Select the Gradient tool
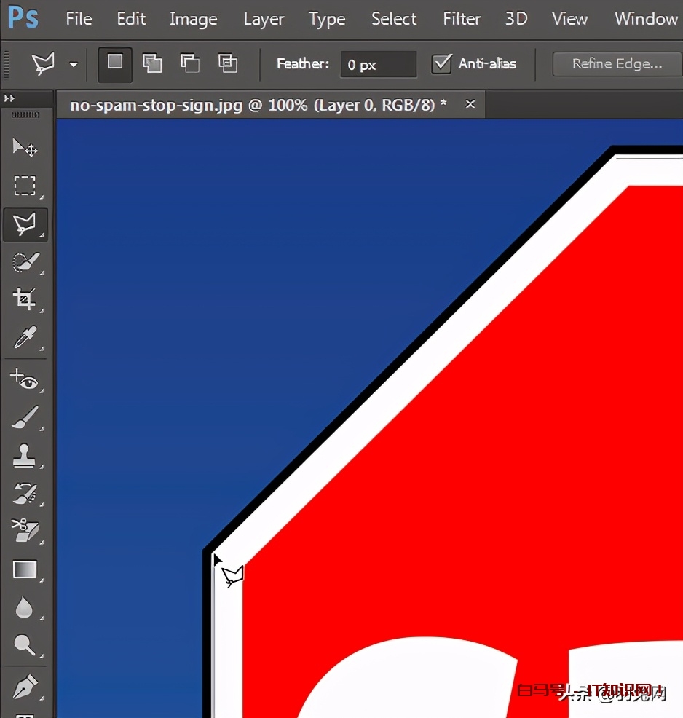Viewport: 683px width, 718px height. (x=25, y=569)
